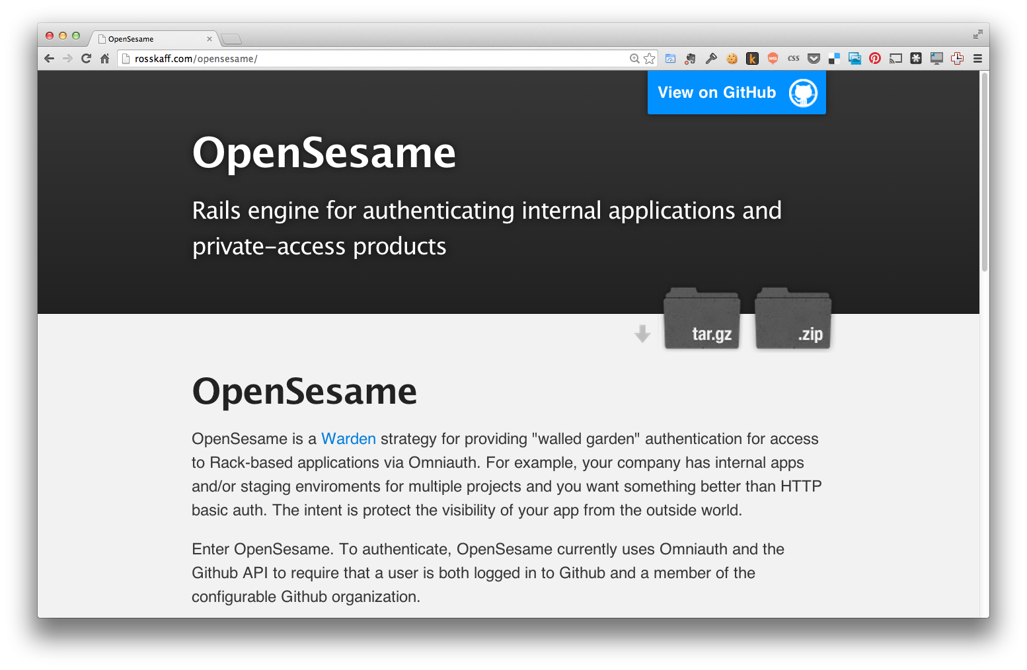
Task: Go forward with the arrow button
Action: pos(67,59)
